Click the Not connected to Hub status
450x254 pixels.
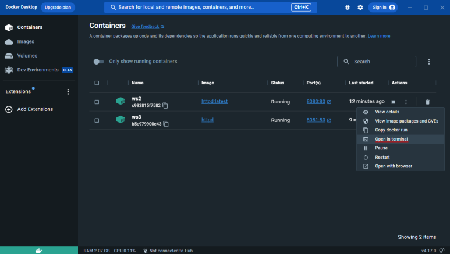point(168,251)
